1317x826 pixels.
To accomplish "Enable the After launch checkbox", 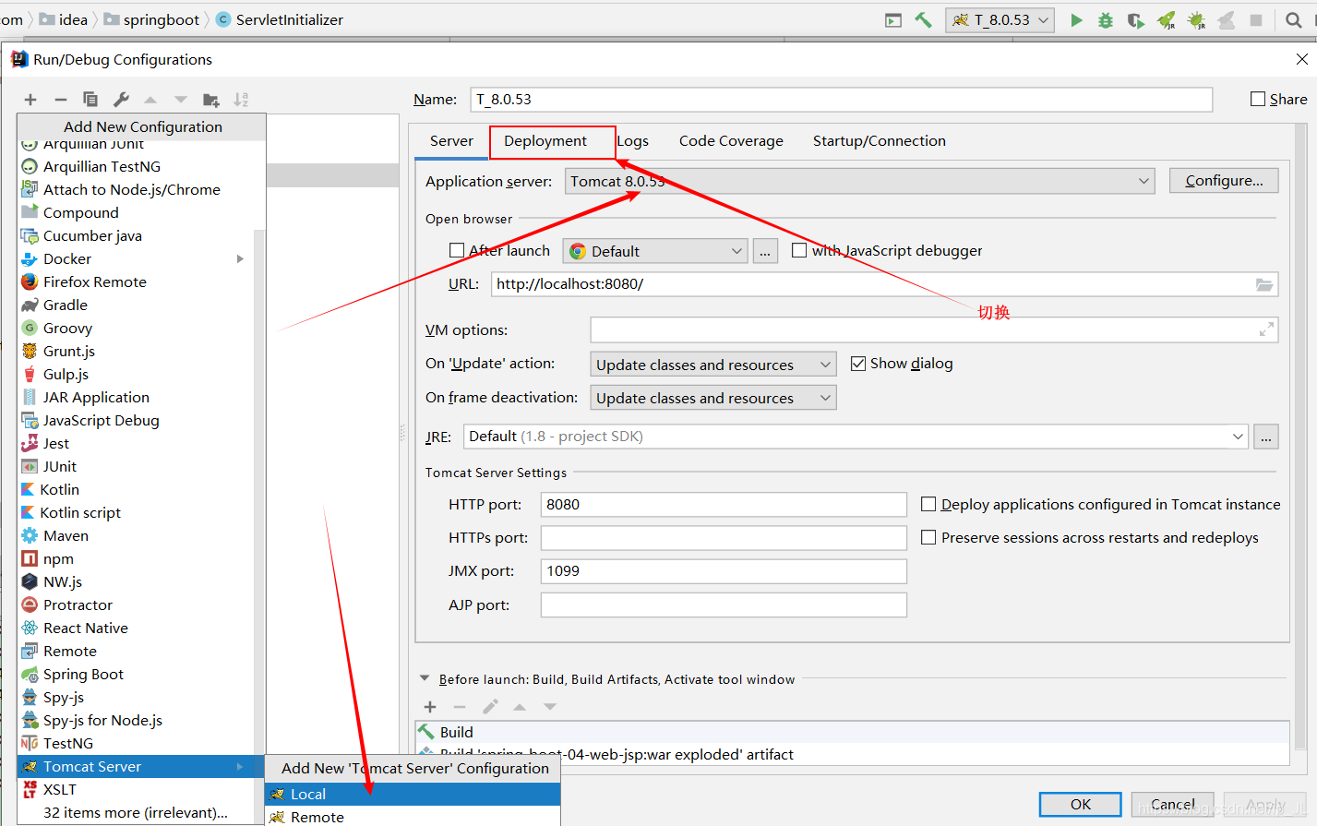I will pyautogui.click(x=457, y=250).
